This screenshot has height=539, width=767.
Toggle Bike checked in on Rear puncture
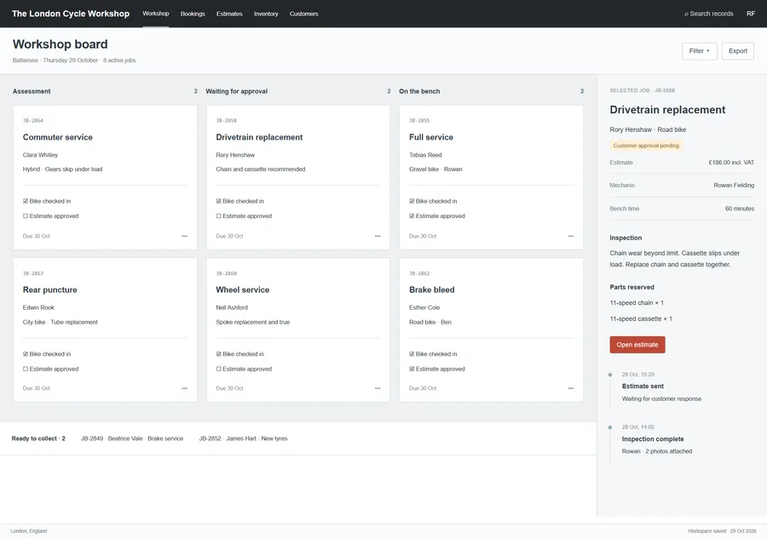coord(26,353)
